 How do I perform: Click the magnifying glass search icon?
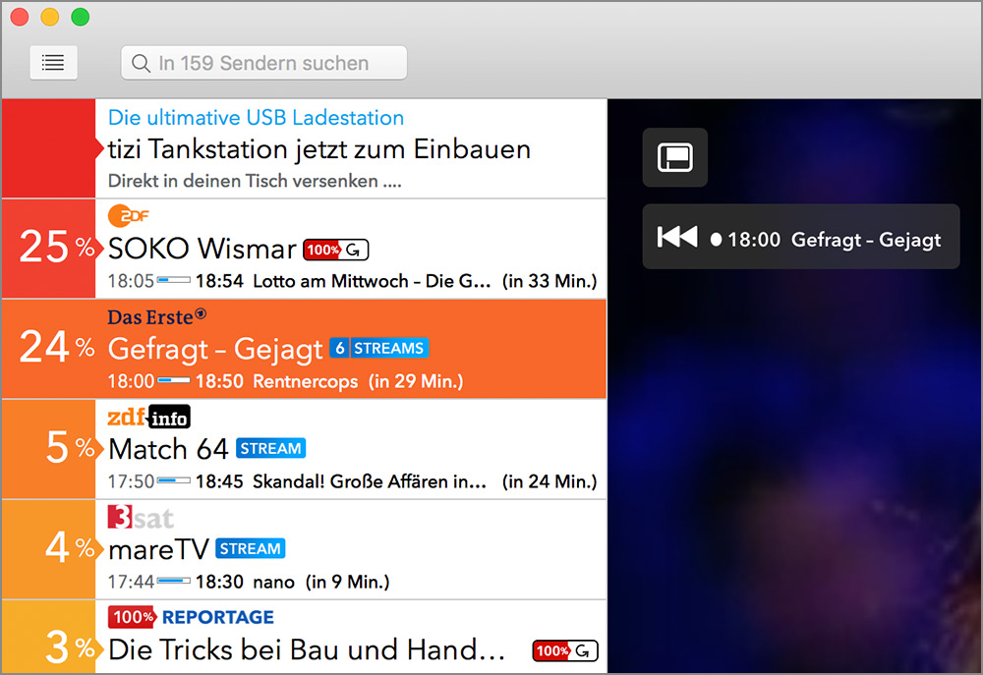[x=141, y=63]
